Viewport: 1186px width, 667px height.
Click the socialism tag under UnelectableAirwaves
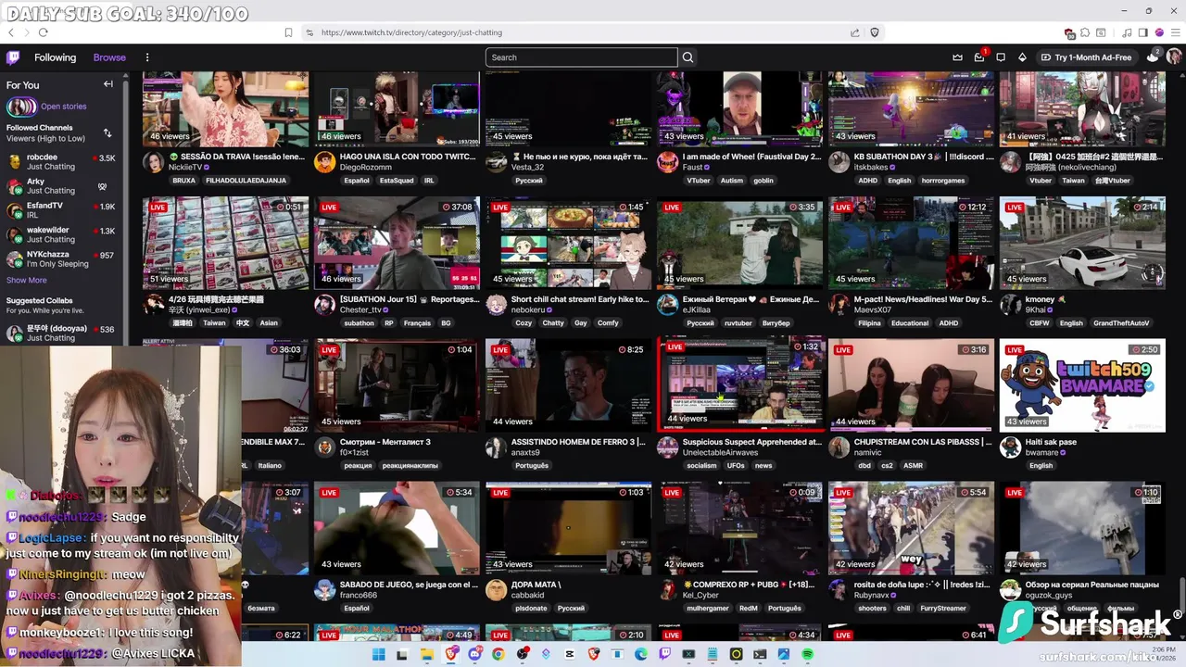[x=701, y=466]
